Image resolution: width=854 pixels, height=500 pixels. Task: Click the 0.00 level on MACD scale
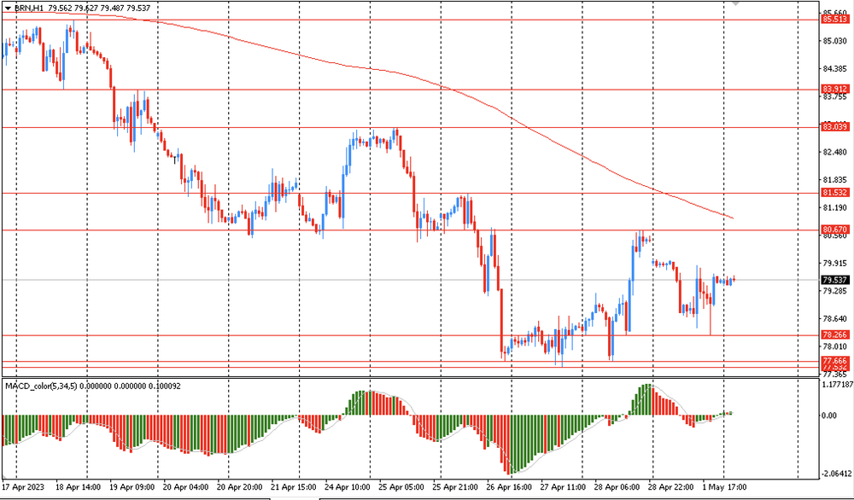[x=828, y=416]
